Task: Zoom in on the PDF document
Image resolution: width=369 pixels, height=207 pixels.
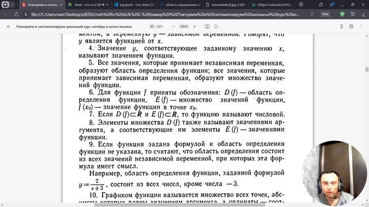Action: [194, 26]
